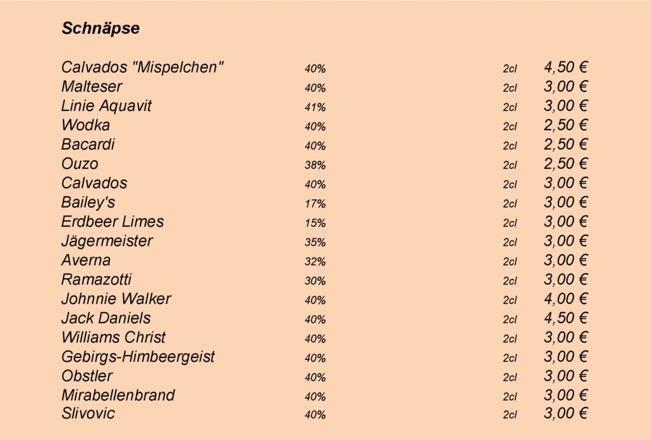
Task: Select the Ramazotti item
Action: click(x=97, y=279)
